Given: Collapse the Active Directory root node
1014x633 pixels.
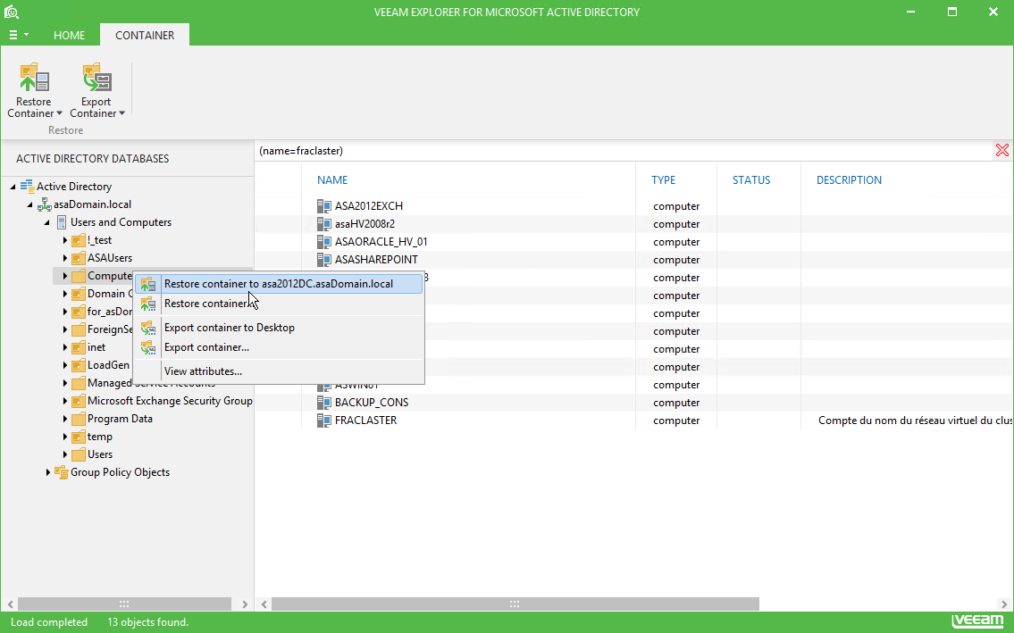Looking at the screenshot, I should pos(13,187).
